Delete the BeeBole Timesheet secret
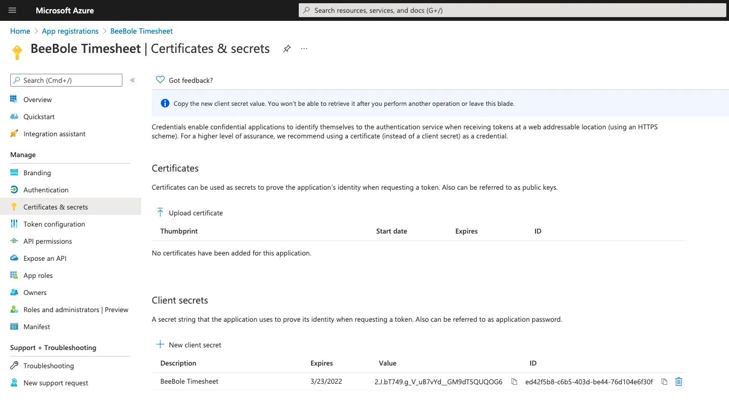The image size is (729, 411). (679, 382)
